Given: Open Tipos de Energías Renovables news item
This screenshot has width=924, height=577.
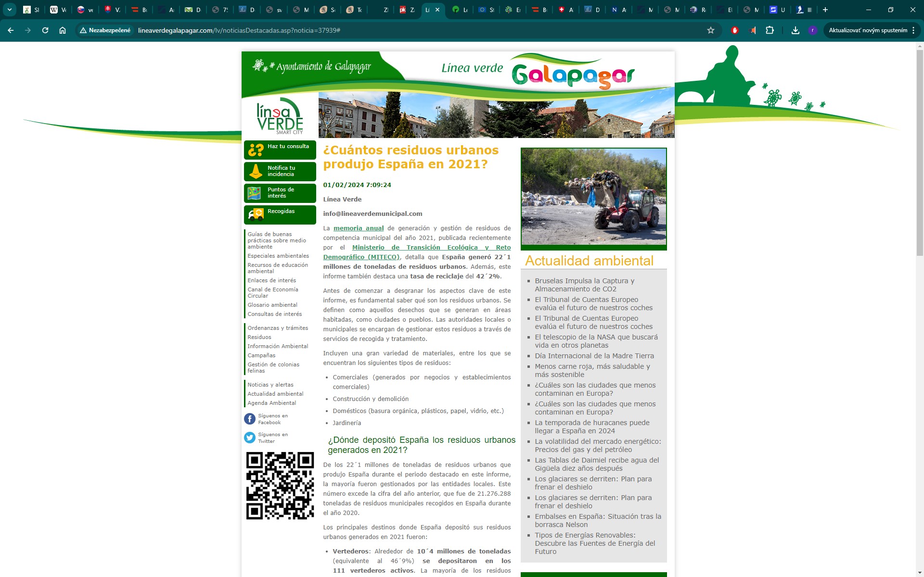Looking at the screenshot, I should pos(595,543).
